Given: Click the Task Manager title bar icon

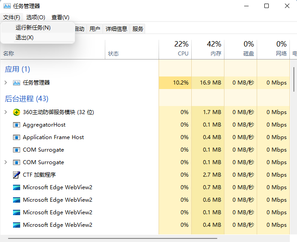Looking at the screenshot, I should [7, 6].
